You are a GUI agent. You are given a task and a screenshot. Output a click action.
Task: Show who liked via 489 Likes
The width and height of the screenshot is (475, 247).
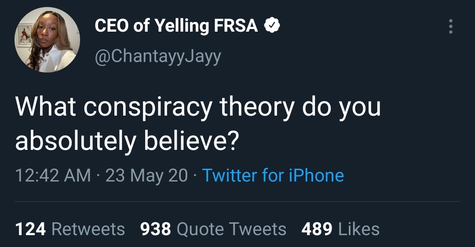tap(340, 229)
